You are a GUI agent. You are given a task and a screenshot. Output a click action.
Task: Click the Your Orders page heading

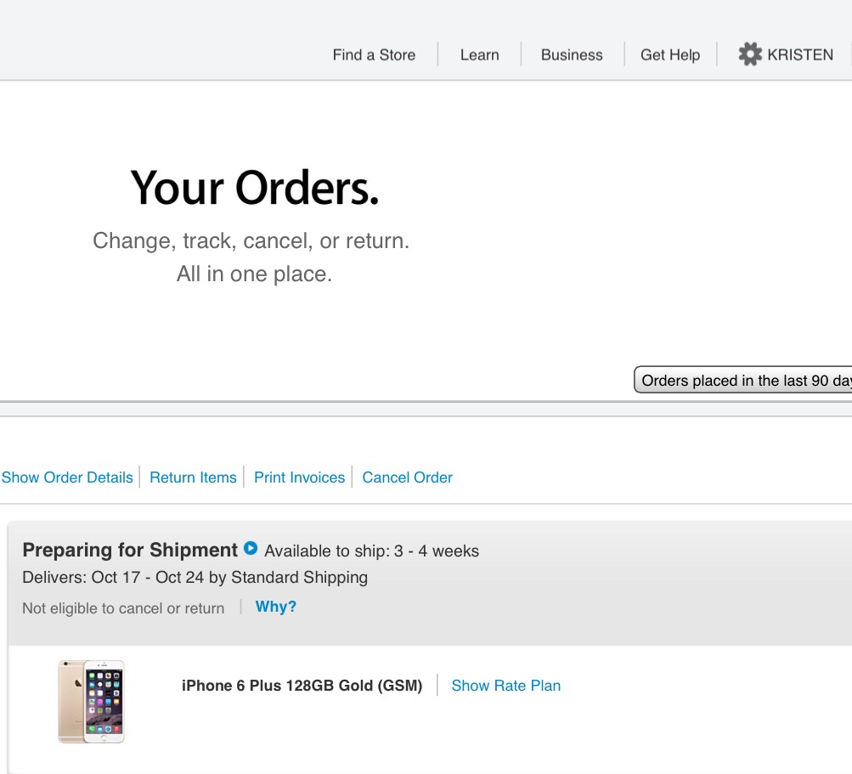tap(254, 188)
